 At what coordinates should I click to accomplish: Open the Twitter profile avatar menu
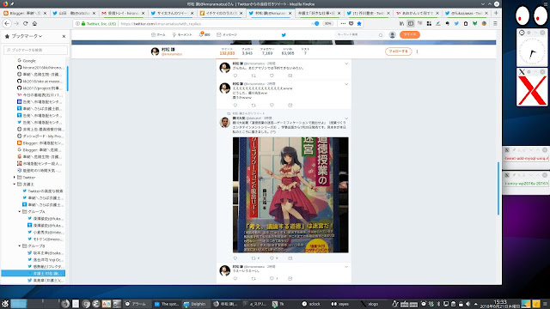click(392, 34)
